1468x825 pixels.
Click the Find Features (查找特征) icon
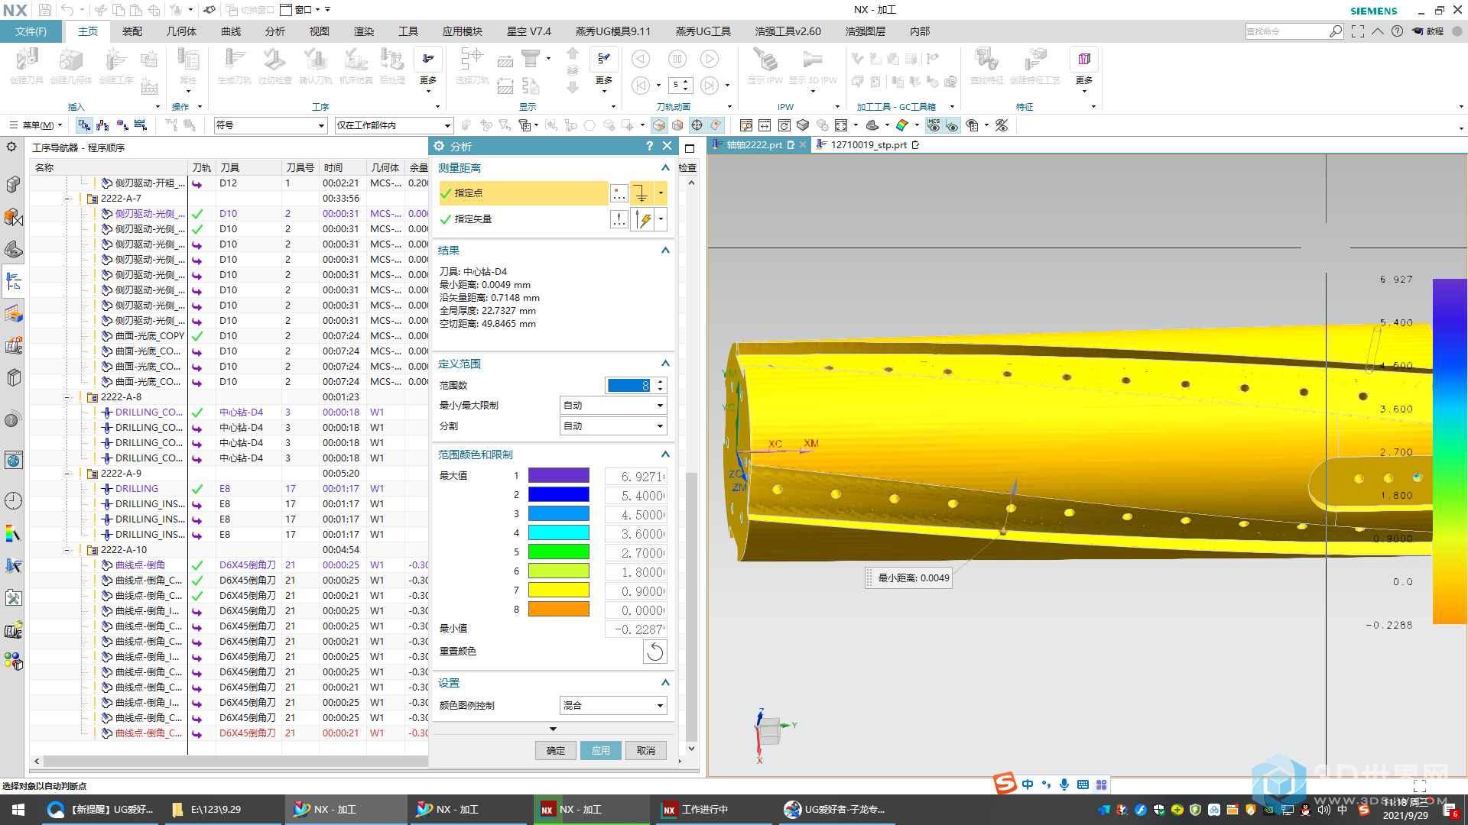click(986, 66)
